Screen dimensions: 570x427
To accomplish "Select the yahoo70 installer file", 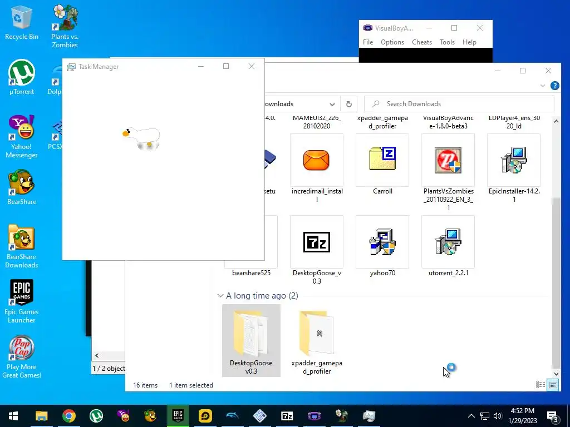I will point(382,247).
